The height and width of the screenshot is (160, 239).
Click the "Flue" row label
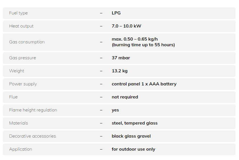(x=13, y=97)
